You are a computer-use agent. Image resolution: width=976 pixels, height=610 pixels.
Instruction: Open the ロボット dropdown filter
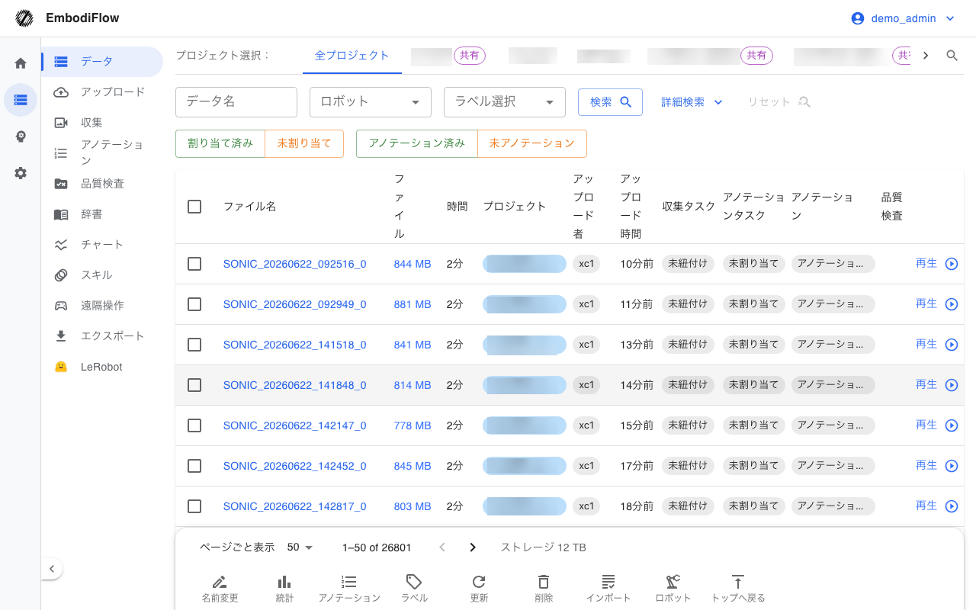pos(371,102)
